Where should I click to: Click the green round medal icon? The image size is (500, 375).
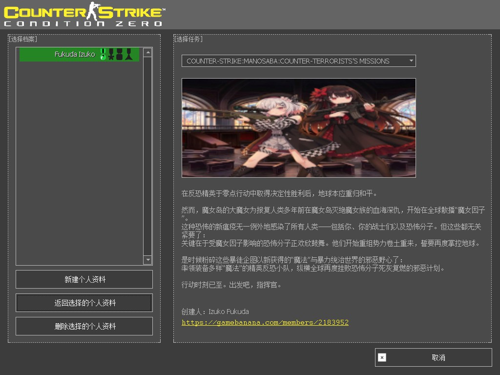(x=103, y=54)
